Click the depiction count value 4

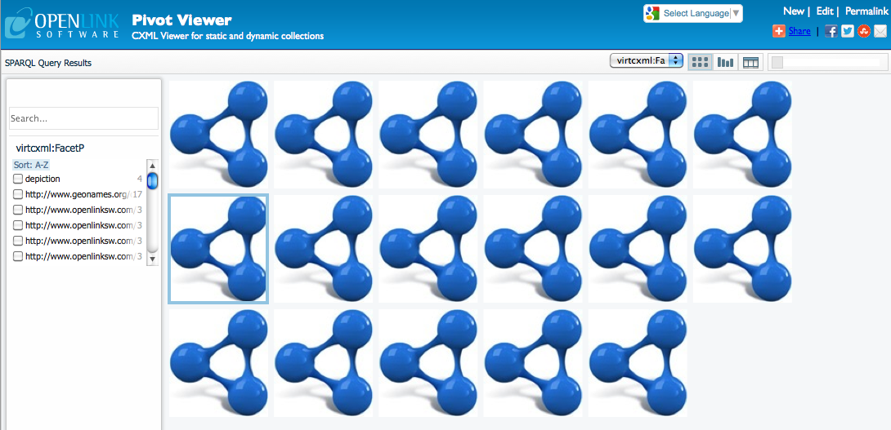tap(139, 179)
